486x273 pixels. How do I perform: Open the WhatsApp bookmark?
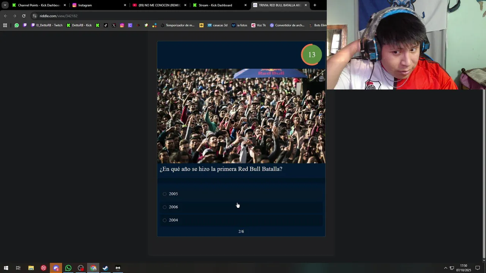pos(17,25)
